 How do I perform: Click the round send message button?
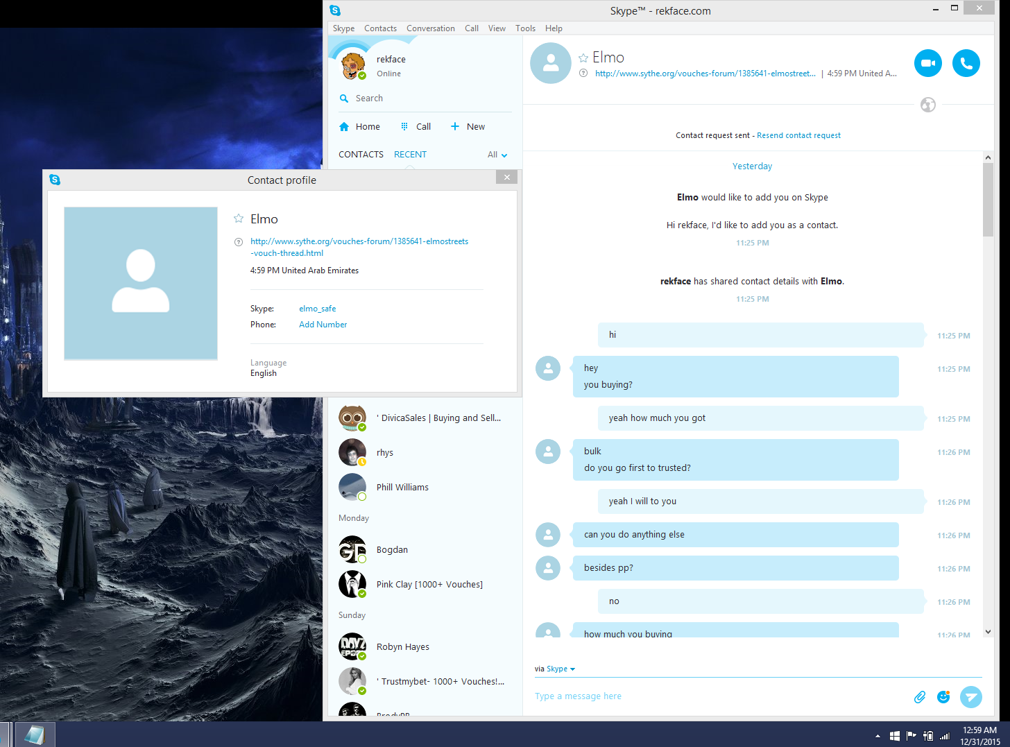(x=971, y=697)
